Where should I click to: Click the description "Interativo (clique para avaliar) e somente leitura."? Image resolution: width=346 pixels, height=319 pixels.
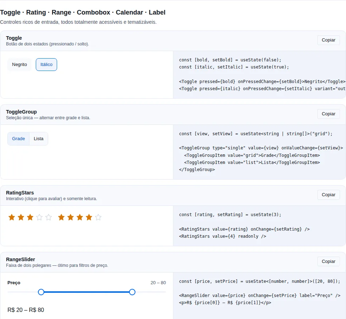51,199
